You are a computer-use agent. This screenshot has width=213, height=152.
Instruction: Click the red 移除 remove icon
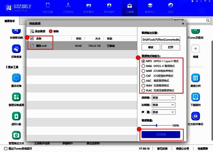tap(51, 31)
